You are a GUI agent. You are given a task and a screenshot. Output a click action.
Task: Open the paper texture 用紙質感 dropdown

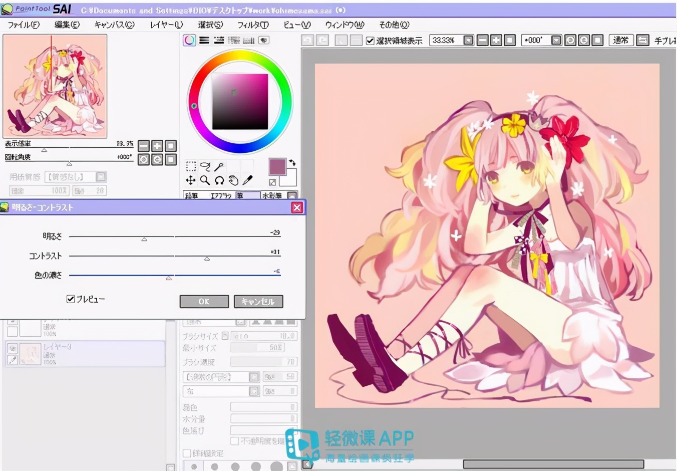[101, 177]
